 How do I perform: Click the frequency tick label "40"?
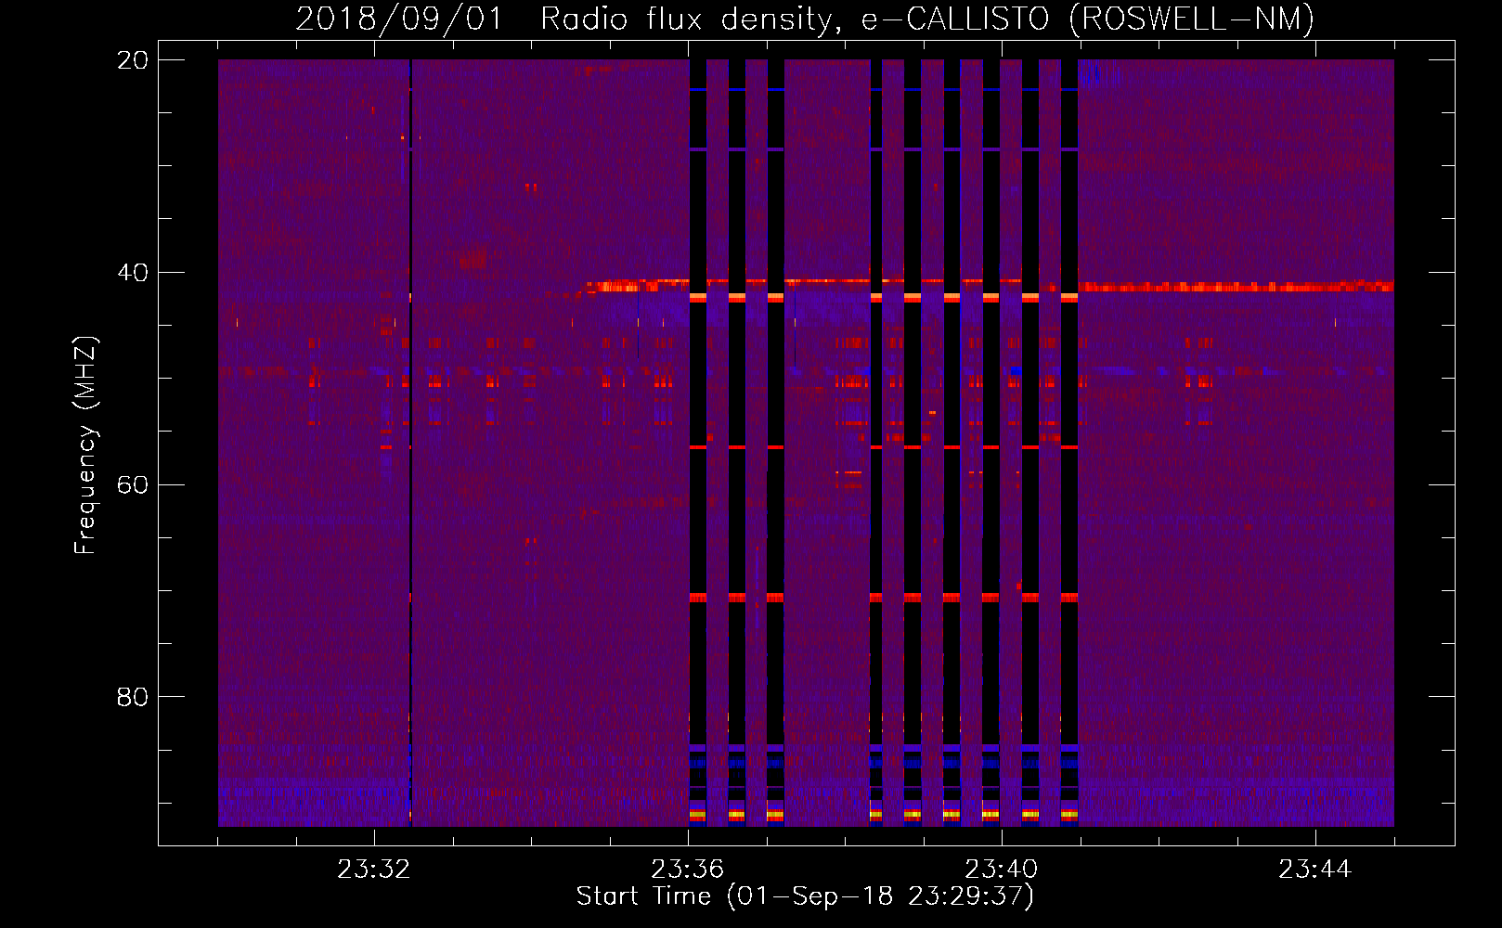pyautogui.click(x=133, y=273)
